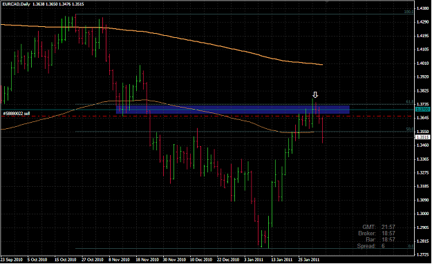Image resolution: width=432 pixels, height=264 pixels.
Task: Click the Spread: 6 readout
Action: point(371,246)
